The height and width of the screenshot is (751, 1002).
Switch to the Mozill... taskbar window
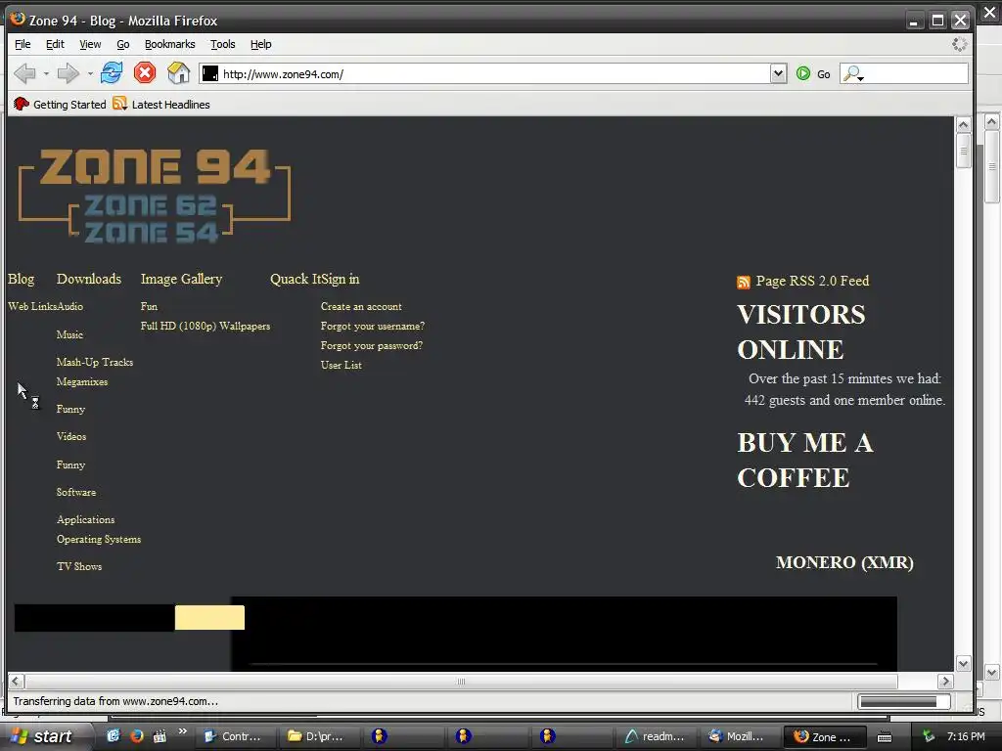tap(739, 736)
